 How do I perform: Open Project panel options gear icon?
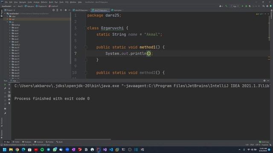pos(66,10)
